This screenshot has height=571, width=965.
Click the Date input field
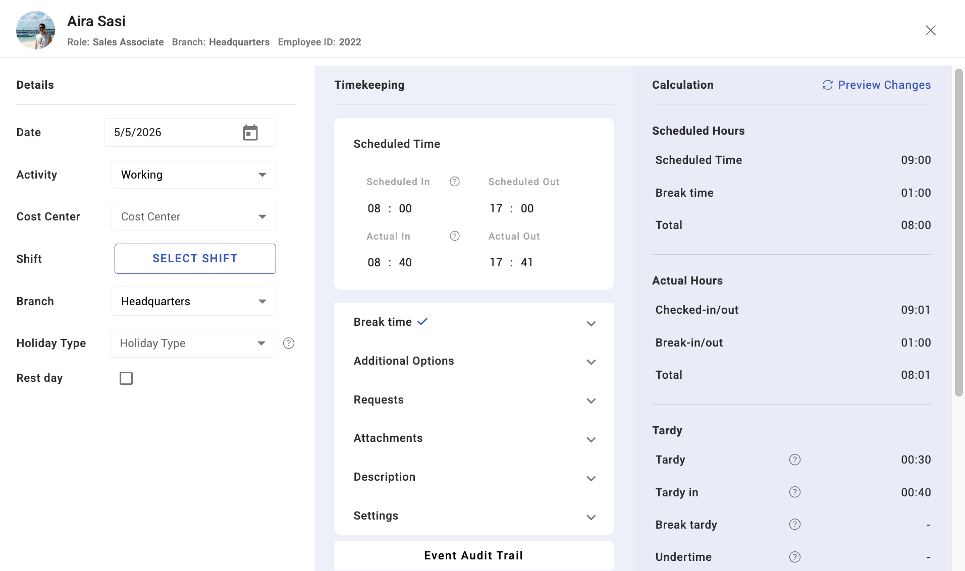[x=190, y=133]
